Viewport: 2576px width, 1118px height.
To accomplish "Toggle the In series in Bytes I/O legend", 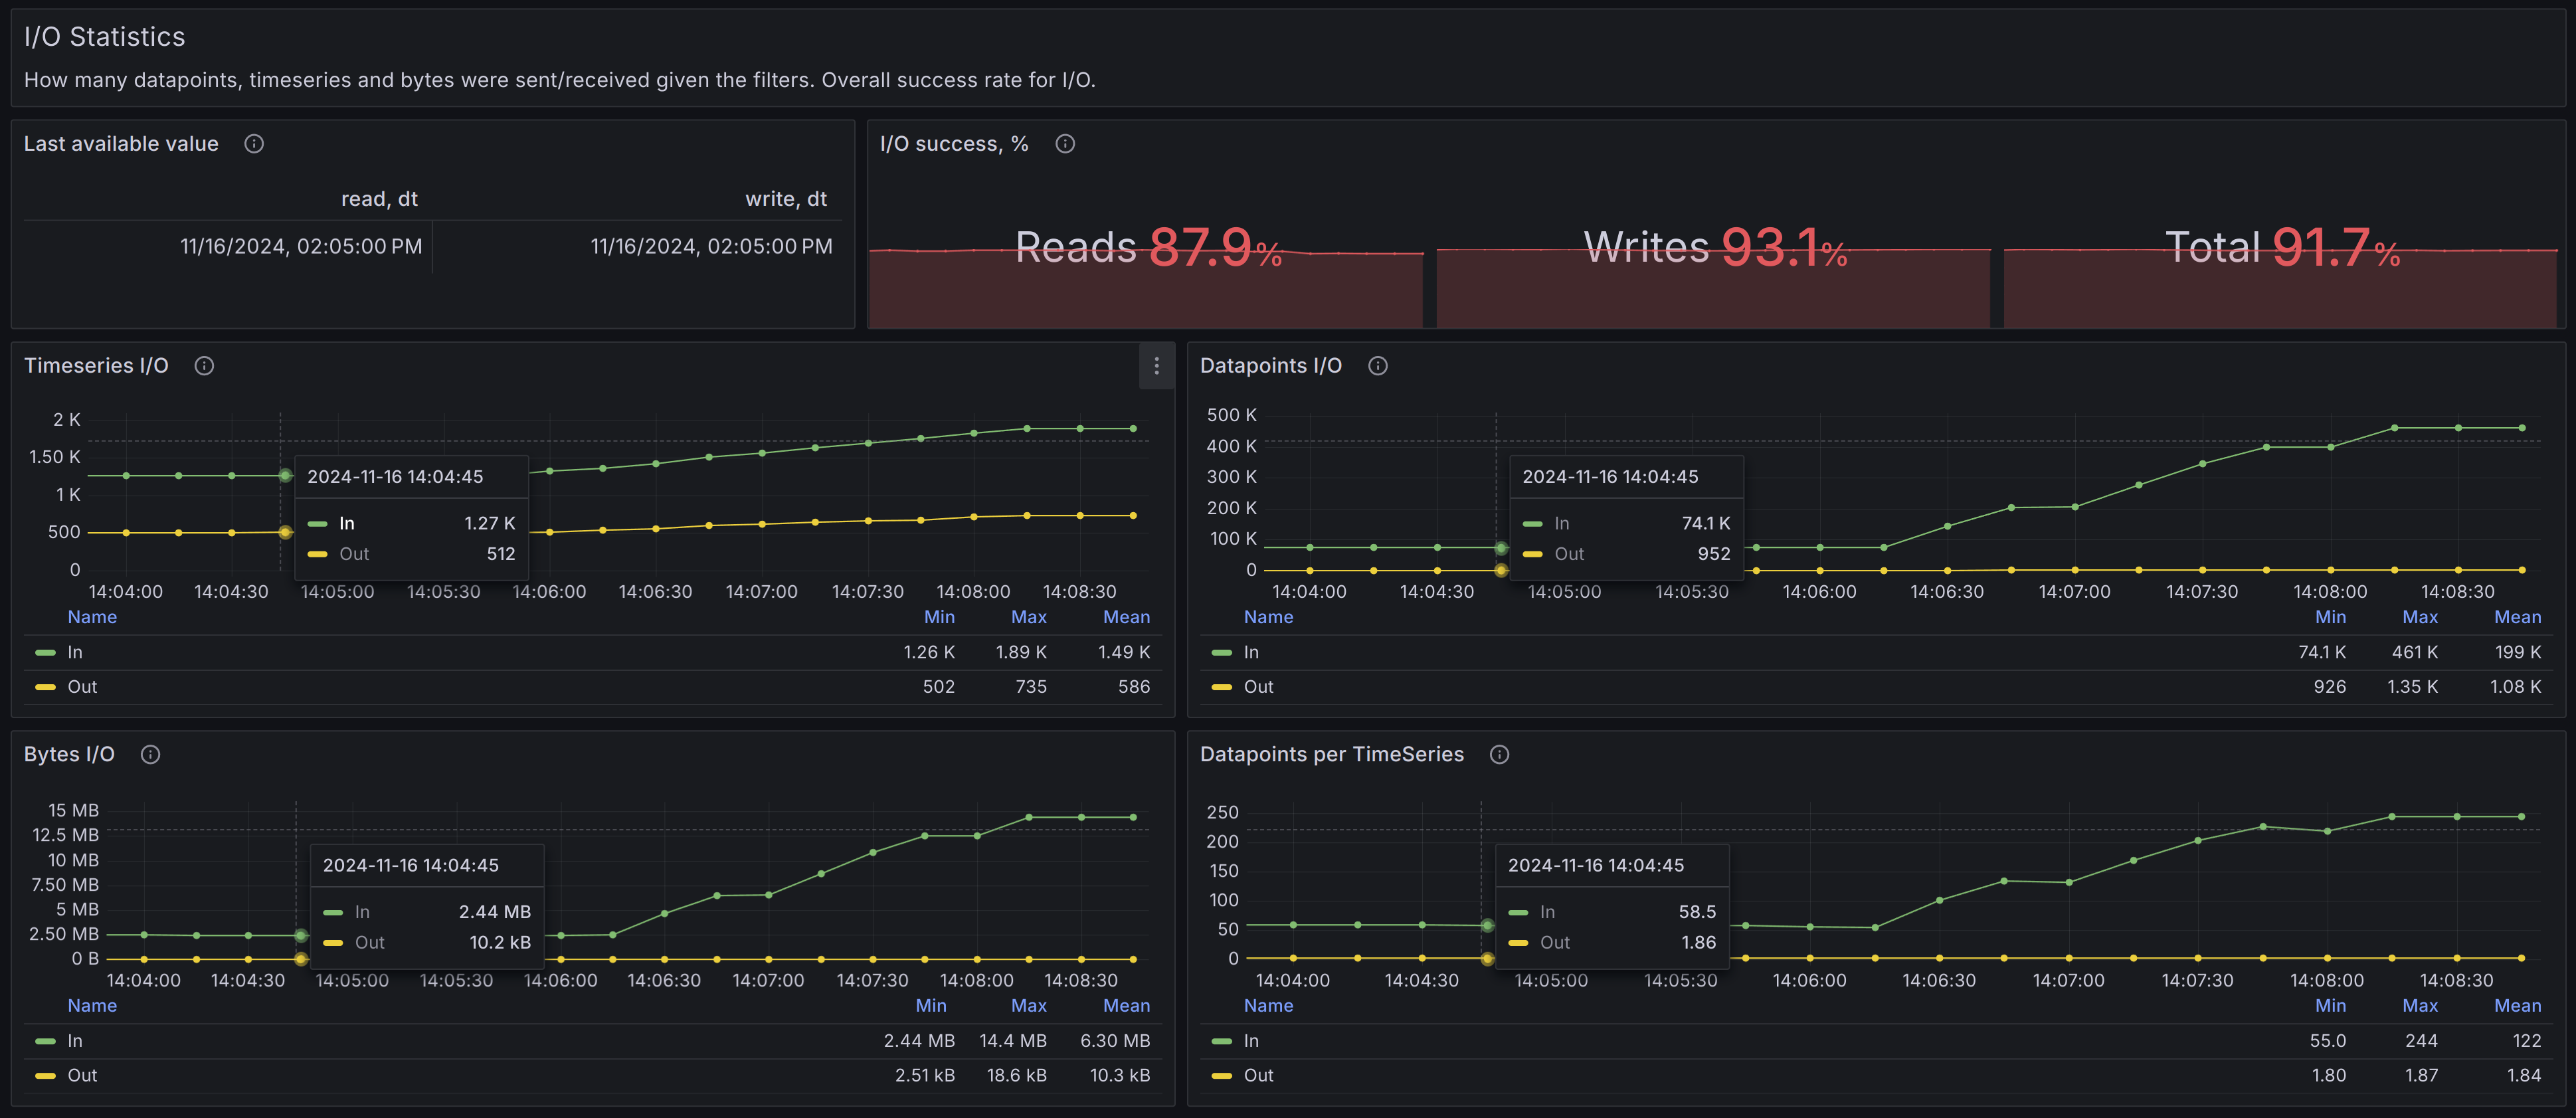I will click(x=75, y=1041).
